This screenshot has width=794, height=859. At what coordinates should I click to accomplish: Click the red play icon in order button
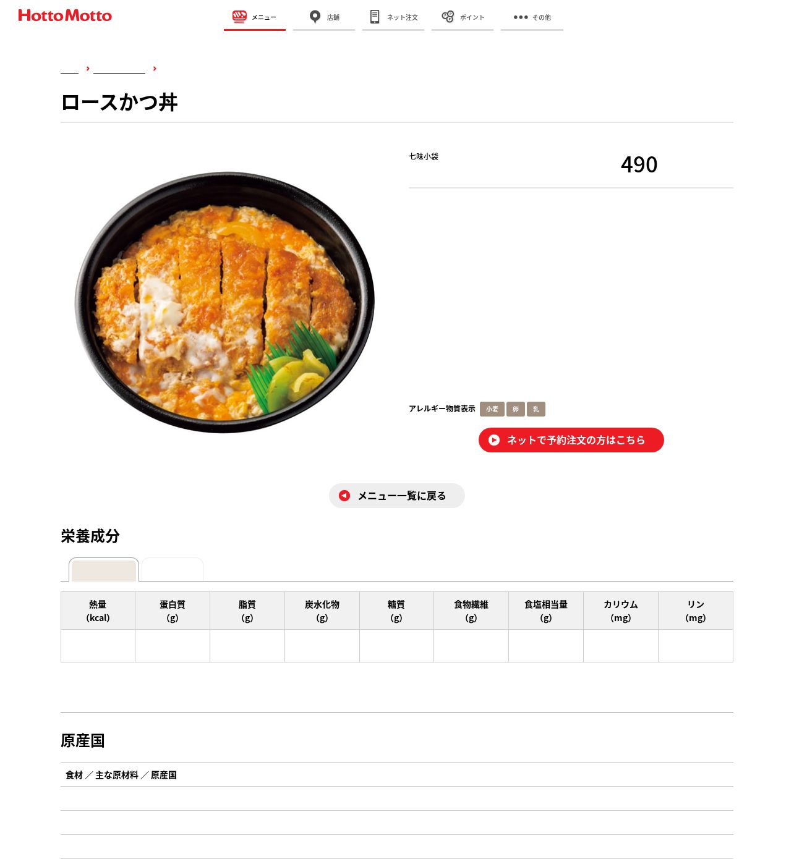[494, 440]
